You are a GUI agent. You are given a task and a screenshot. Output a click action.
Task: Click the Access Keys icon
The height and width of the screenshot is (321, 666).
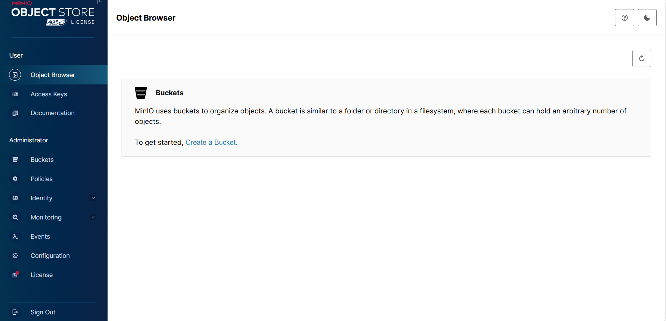point(15,94)
